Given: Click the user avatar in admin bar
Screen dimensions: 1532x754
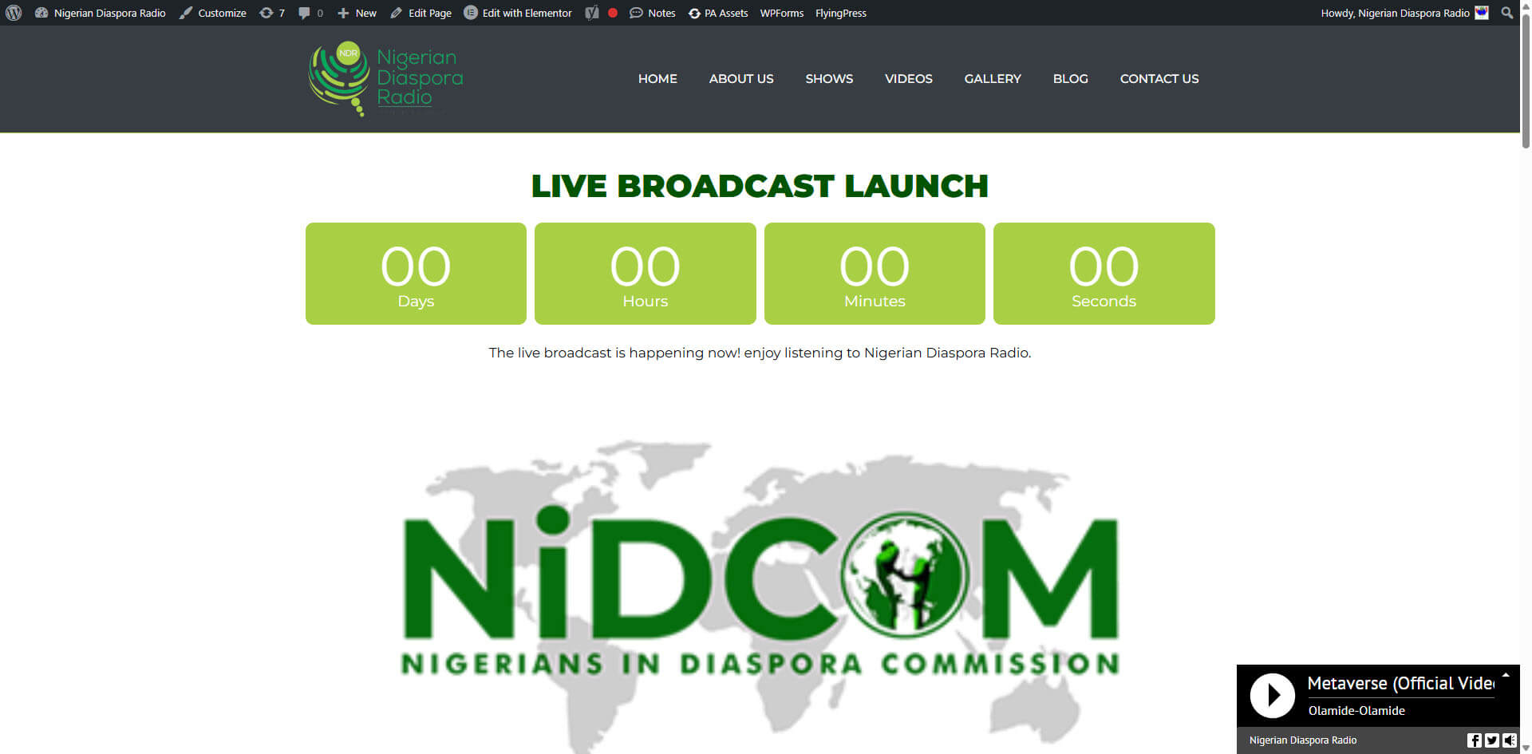Looking at the screenshot, I should [1482, 13].
